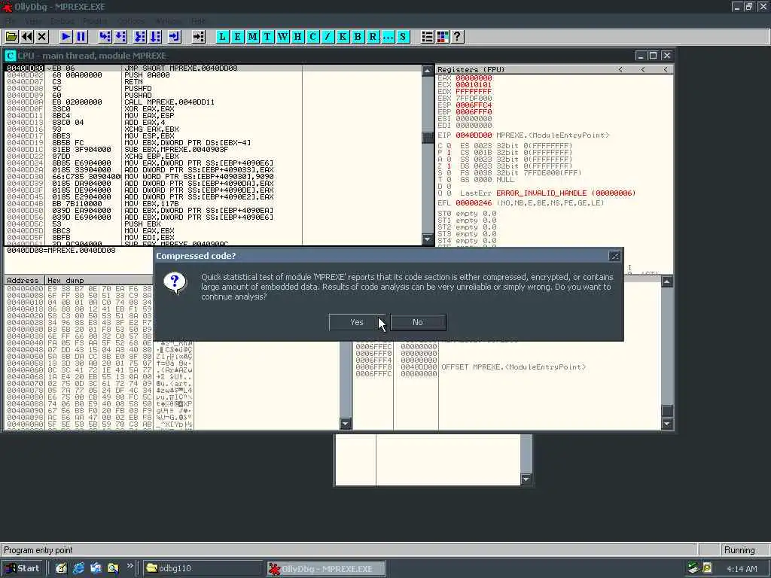Viewport: 771px width, 578px height.
Task: Show CPU window with C button
Action: [312, 37]
